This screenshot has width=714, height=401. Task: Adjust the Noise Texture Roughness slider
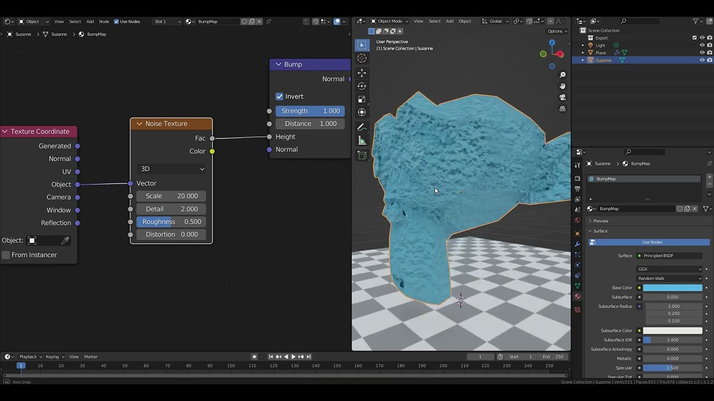tap(171, 222)
